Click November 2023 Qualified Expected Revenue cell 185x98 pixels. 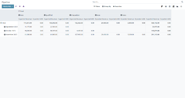pyautogui.click(x=51, y=34)
